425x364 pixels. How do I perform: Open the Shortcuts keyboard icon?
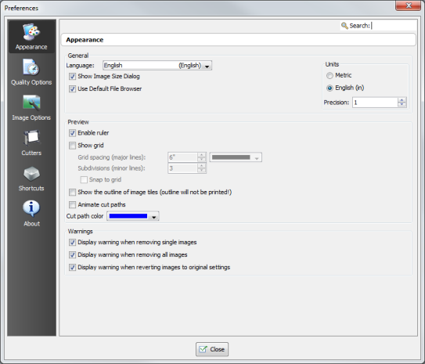(x=31, y=174)
